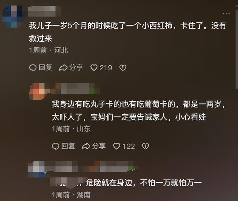
Task: Open the three-dot more options menu
Action: pyautogui.click(x=226, y=14)
